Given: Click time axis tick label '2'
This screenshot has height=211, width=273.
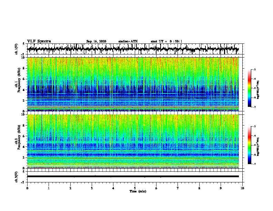Looking at the screenshot, I should tap(70, 188).
